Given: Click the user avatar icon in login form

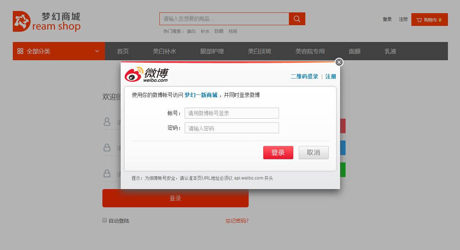Looking at the screenshot, I should tap(107, 122).
